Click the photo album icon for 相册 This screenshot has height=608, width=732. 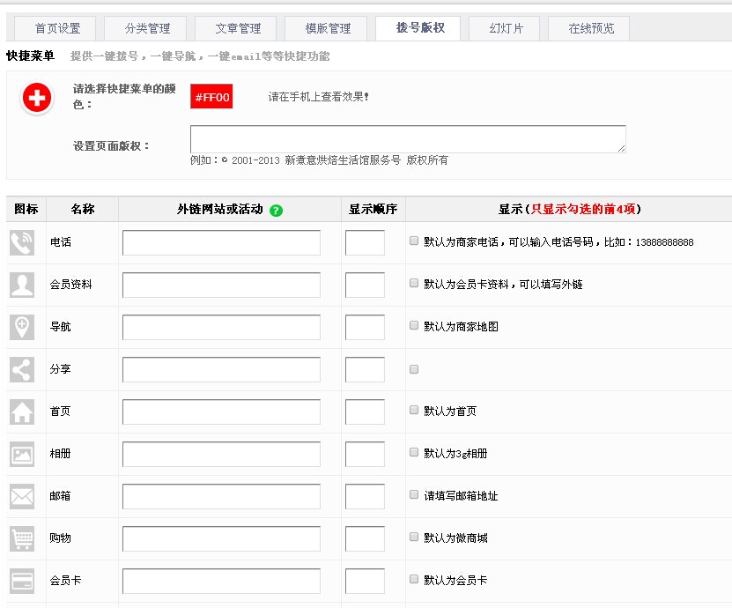click(22, 454)
